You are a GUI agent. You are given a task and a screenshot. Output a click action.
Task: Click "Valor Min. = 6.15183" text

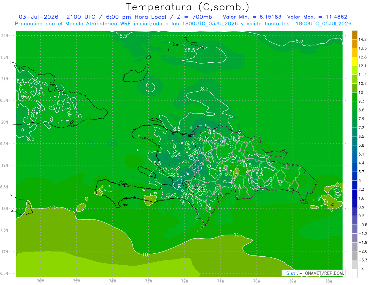point(252,17)
